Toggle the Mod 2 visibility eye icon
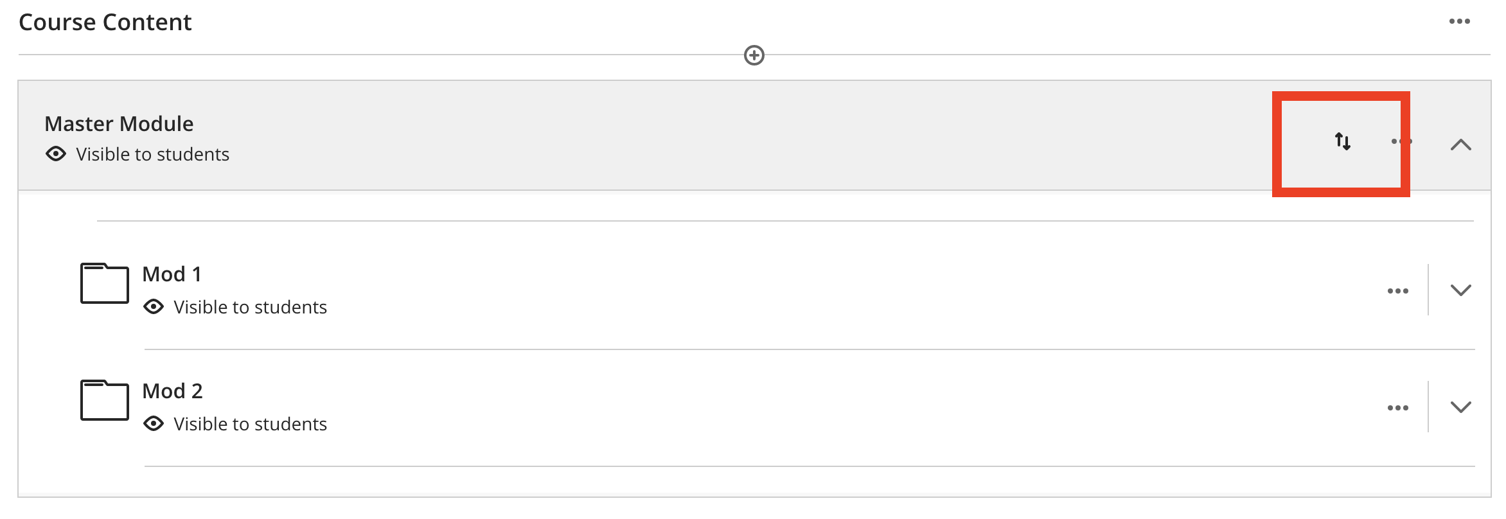Screen dimensions: 1506x519 click(154, 423)
